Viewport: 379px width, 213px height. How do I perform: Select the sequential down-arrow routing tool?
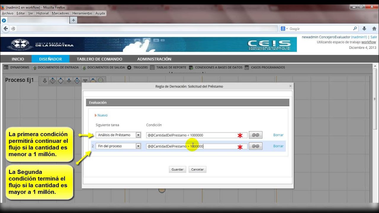(x=45, y=80)
